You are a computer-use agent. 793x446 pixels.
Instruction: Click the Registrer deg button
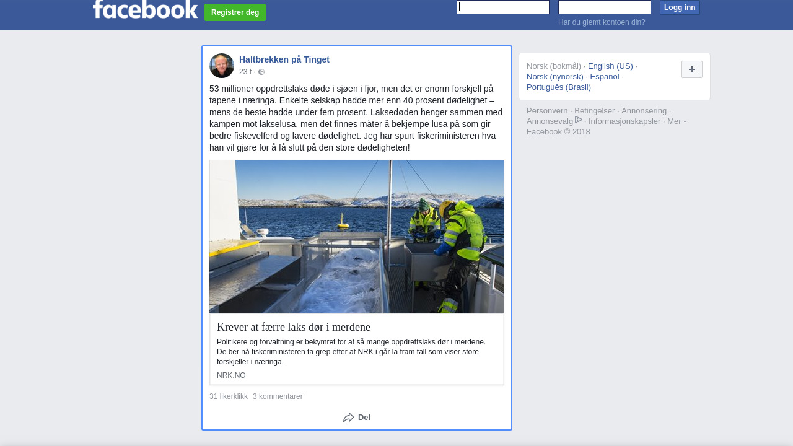(235, 12)
